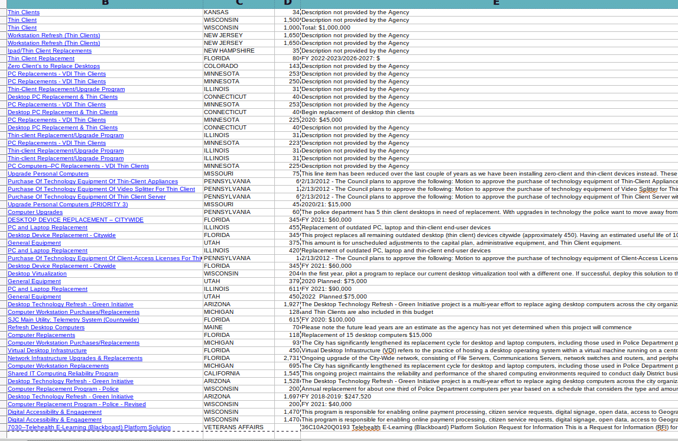
Task: Select 'and Thin Clients are also included' cell
Action: [x=489, y=312]
